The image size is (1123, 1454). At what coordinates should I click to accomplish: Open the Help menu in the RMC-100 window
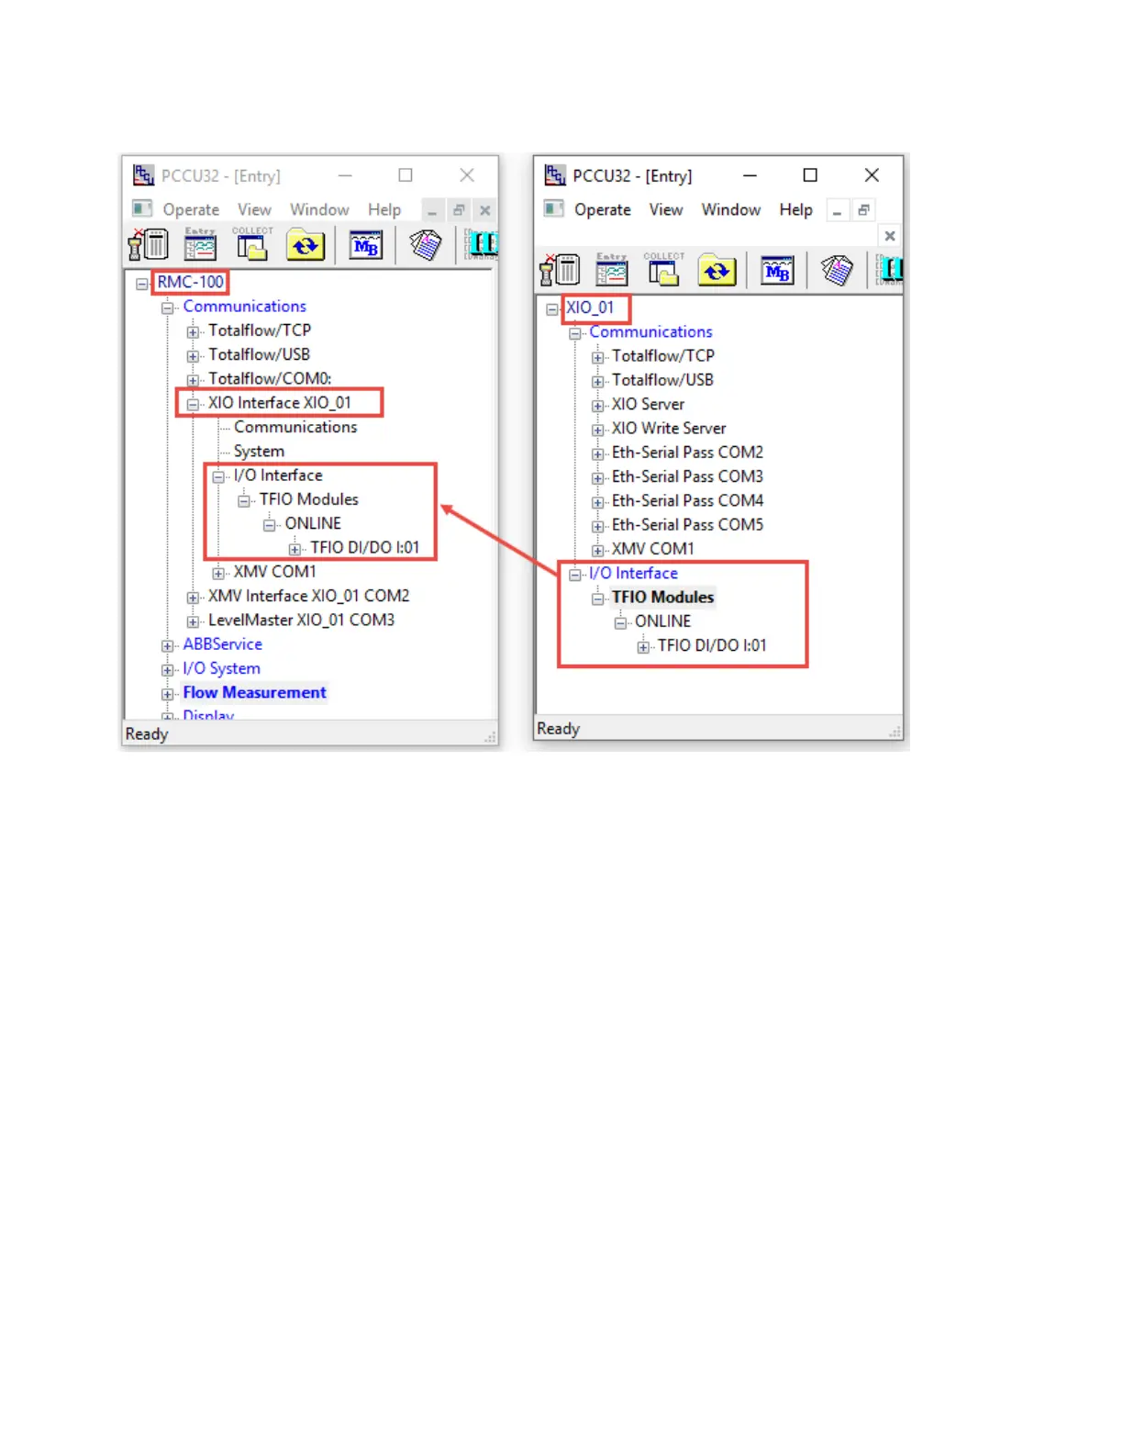(x=384, y=209)
